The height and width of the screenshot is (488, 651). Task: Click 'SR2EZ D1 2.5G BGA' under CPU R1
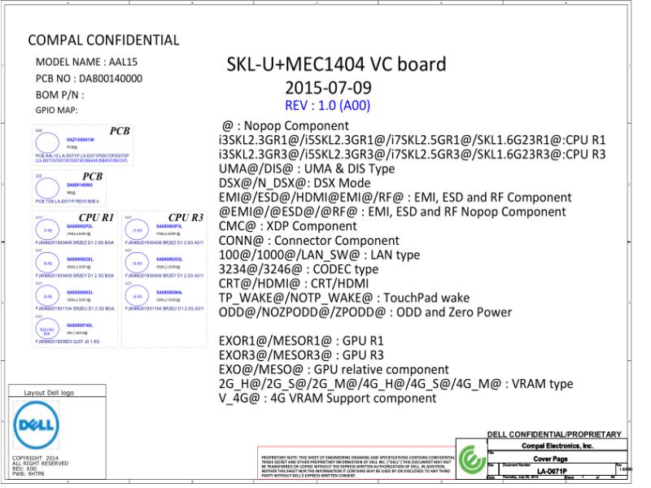pos(75,242)
